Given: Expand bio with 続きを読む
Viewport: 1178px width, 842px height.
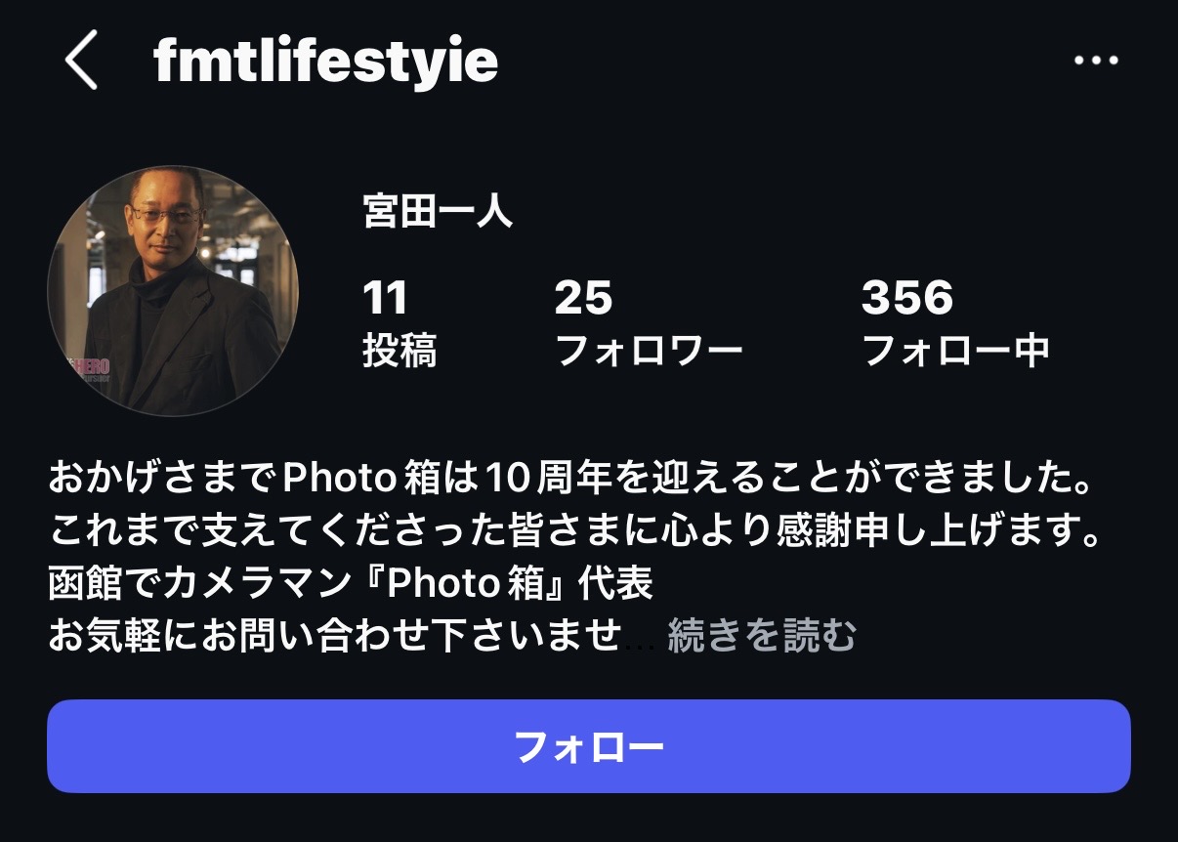Looking at the screenshot, I should (x=762, y=636).
